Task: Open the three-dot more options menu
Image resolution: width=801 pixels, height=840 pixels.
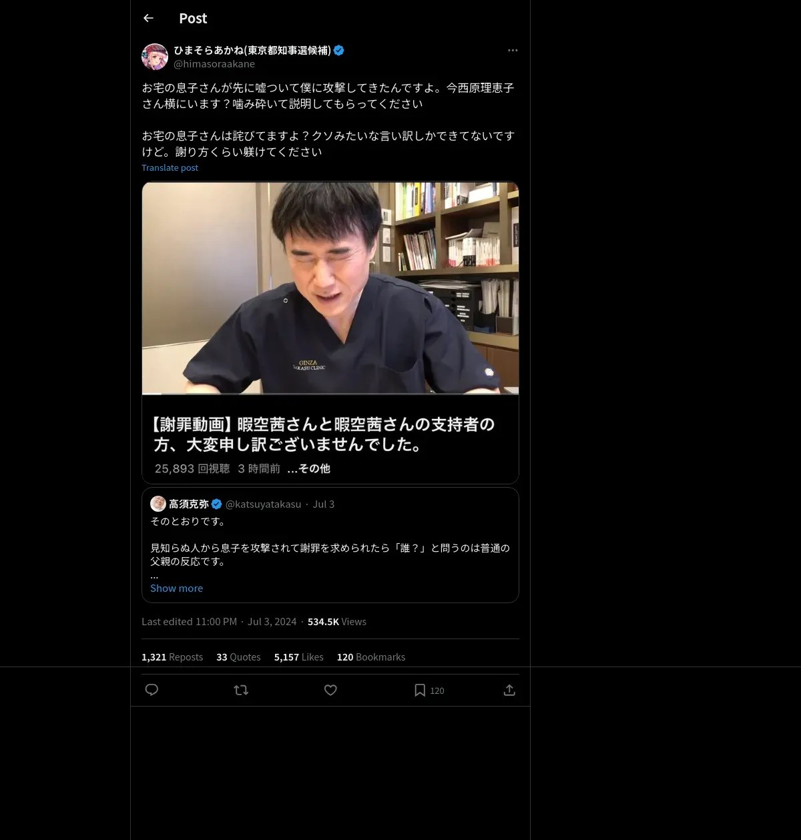Action: point(513,51)
